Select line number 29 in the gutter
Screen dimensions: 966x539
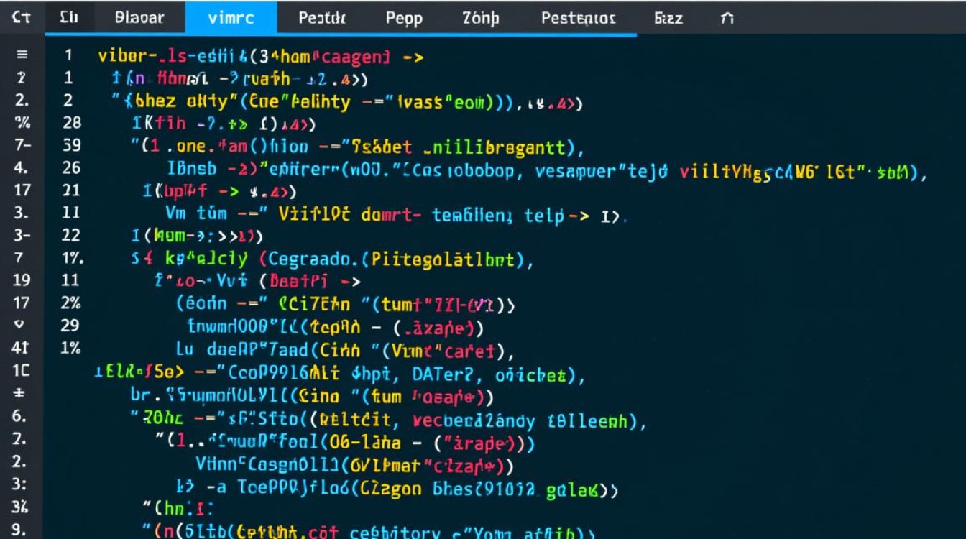coord(70,325)
